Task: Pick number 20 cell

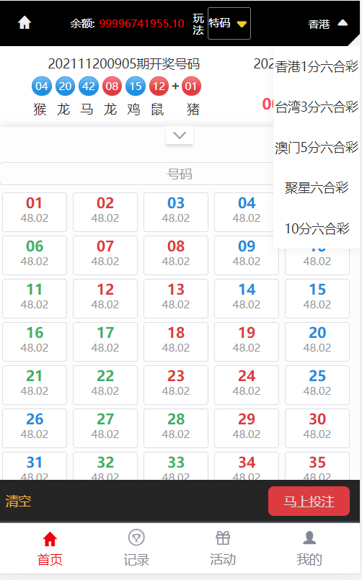Action: click(317, 342)
